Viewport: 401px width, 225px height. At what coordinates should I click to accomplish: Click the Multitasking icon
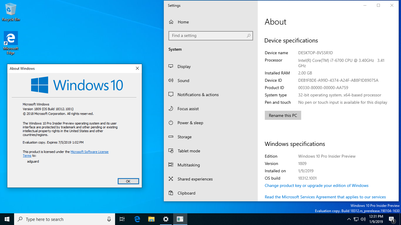click(x=171, y=165)
